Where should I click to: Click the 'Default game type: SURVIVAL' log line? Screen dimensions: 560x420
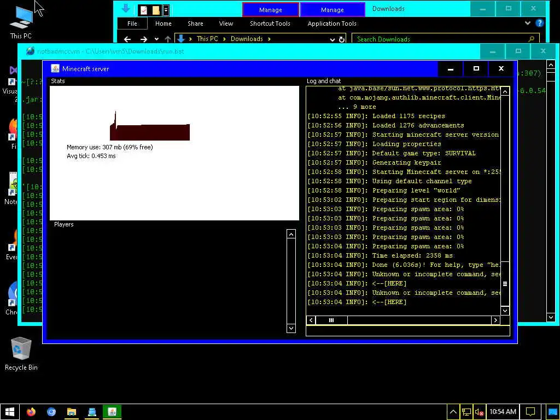[392, 153]
